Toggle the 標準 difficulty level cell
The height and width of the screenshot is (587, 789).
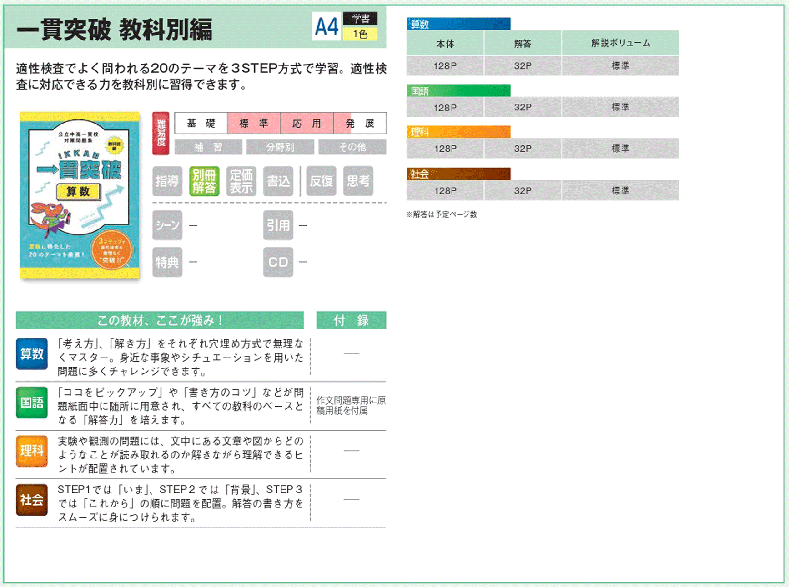point(254,123)
